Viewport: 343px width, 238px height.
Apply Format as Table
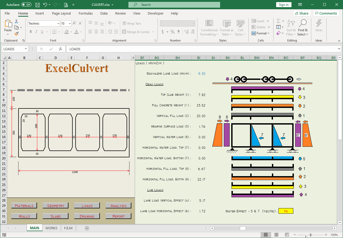pyautogui.click(x=226, y=28)
